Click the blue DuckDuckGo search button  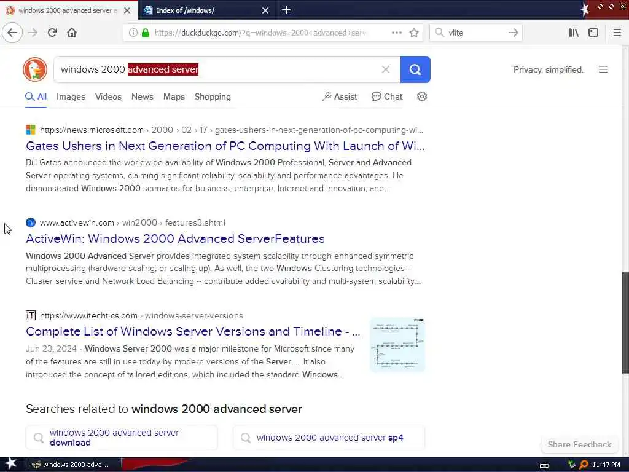pyautogui.click(x=415, y=69)
